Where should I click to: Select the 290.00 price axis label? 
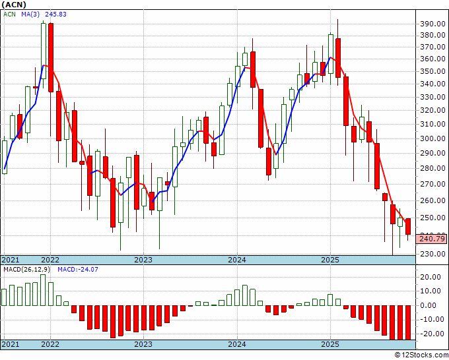coord(432,153)
